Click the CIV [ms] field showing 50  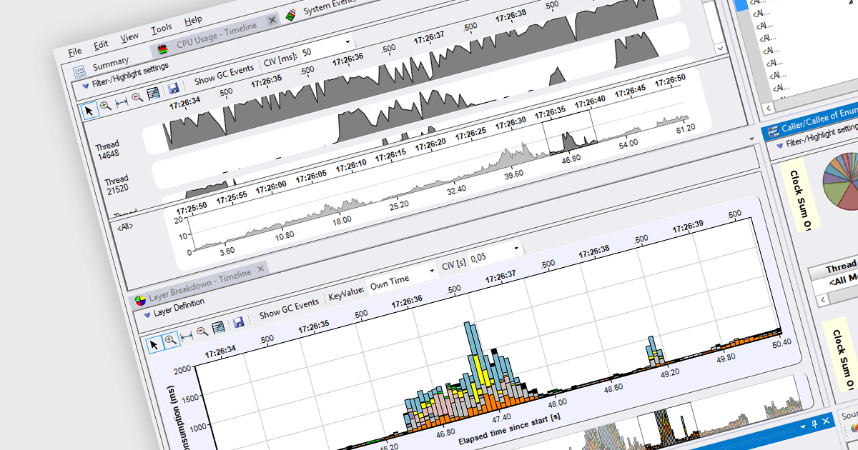coord(326,47)
